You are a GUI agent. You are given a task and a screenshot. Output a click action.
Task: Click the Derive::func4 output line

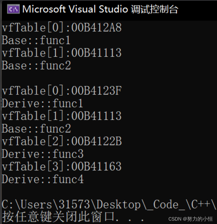tap(43, 179)
